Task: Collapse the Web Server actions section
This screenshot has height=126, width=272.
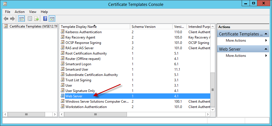Action: [x=266, y=49]
